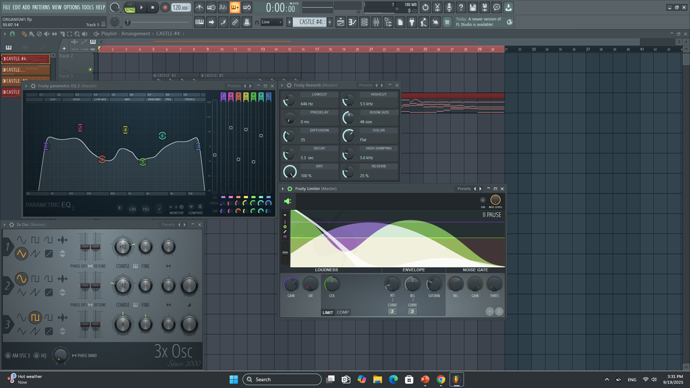Toggle the Limiter ON switch
This screenshot has height=388, width=690.
pyautogui.click(x=482, y=200)
